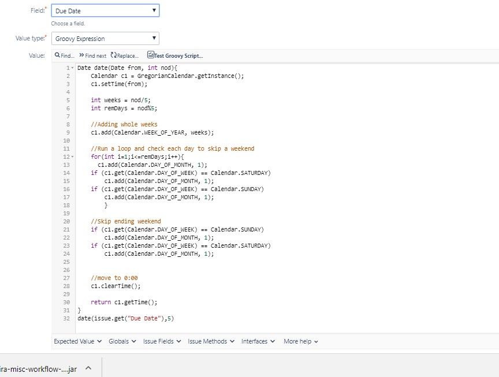Click the downloaded workflow jar file

click(38, 368)
